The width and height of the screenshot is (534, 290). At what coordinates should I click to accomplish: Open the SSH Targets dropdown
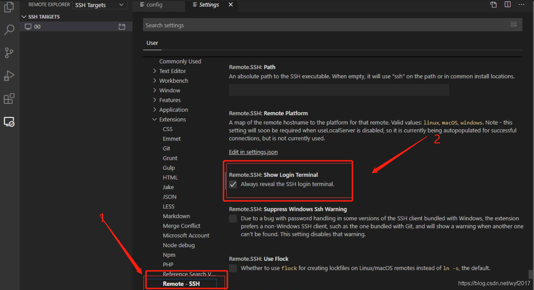[x=99, y=5]
